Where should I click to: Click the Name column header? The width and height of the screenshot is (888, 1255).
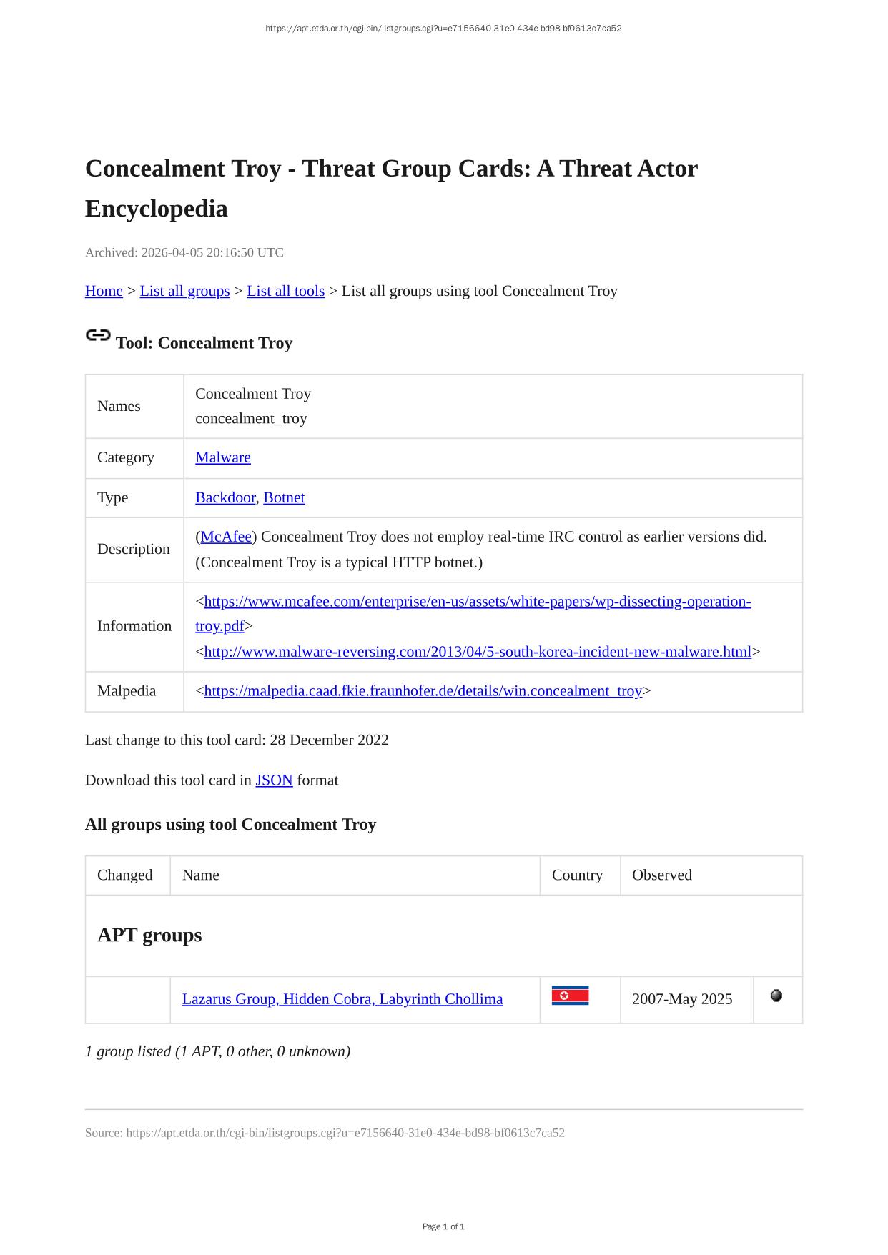tap(201, 875)
